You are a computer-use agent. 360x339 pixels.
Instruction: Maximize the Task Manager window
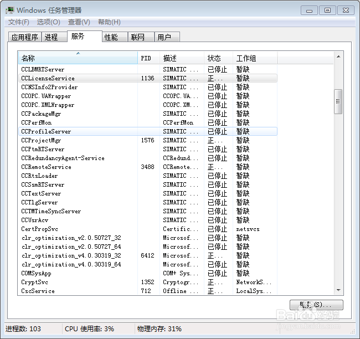(x=327, y=11)
